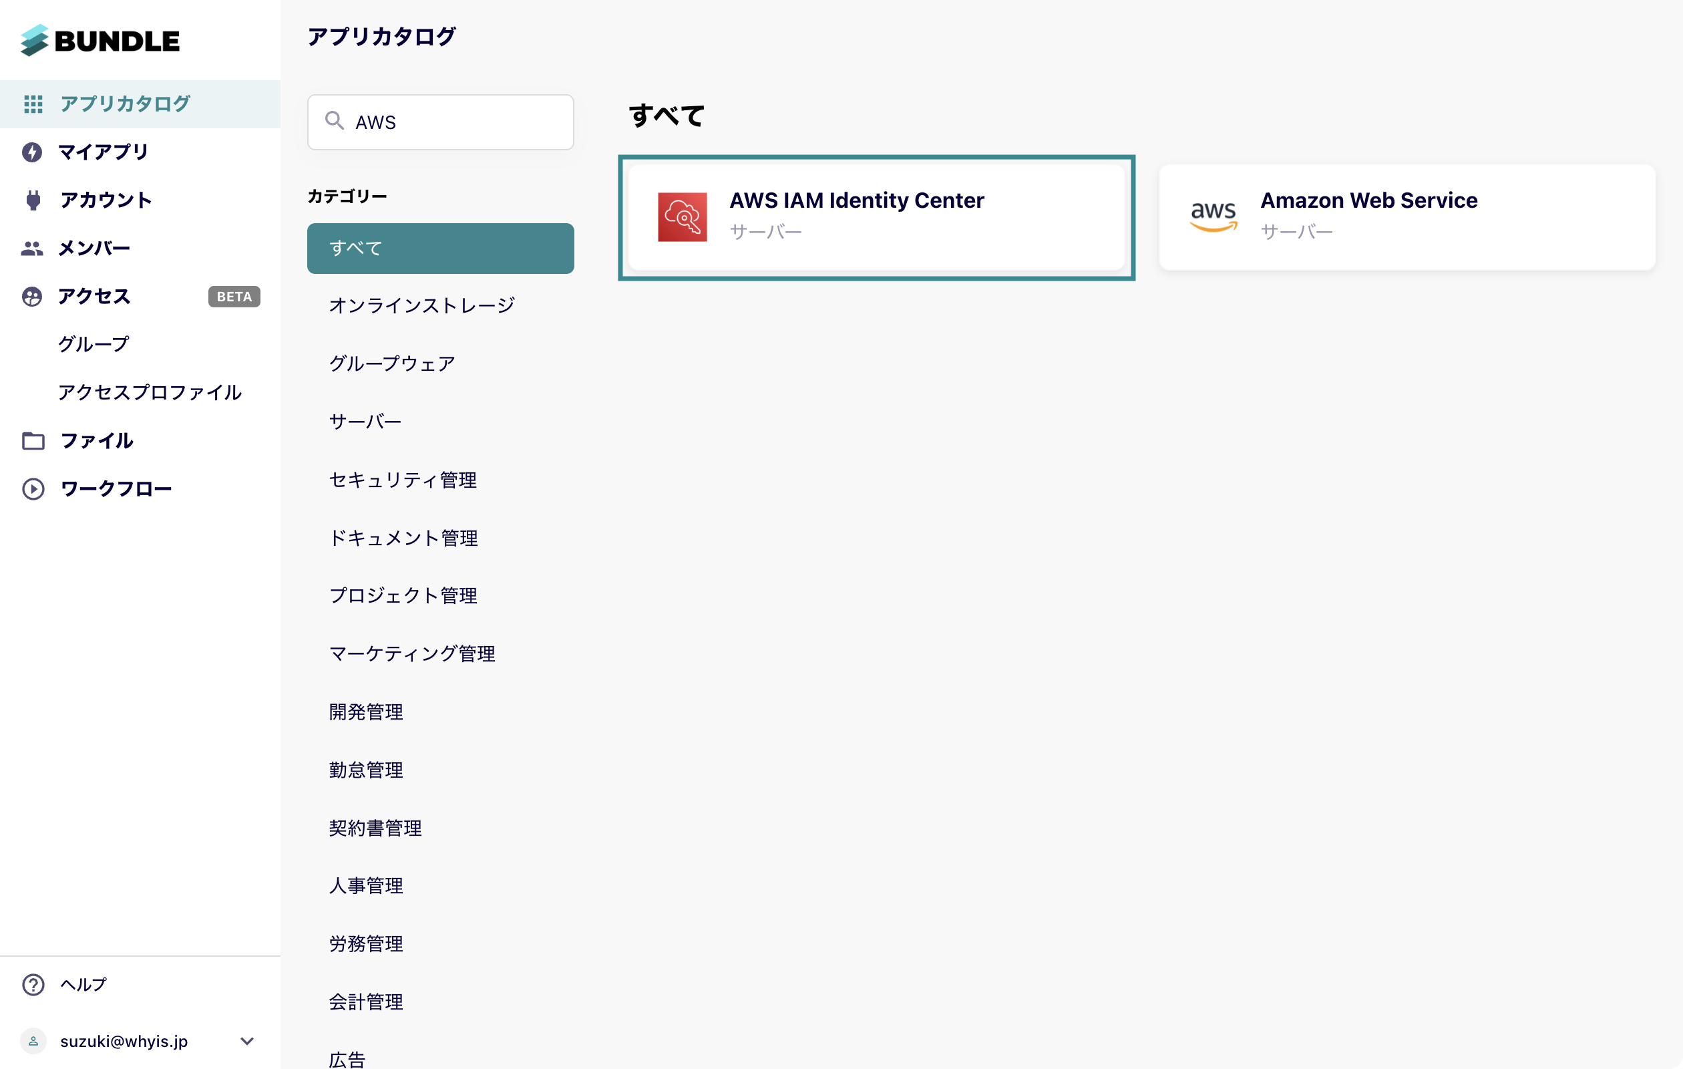Filter by 契約書管理 category
1683x1069 pixels.
coord(375,829)
